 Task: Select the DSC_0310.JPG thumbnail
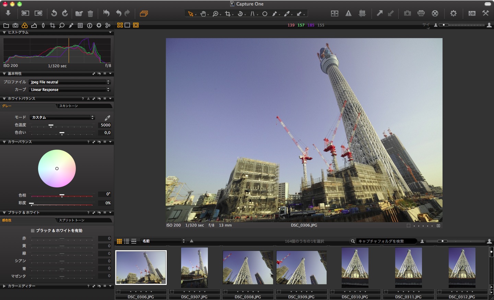tap(355, 268)
